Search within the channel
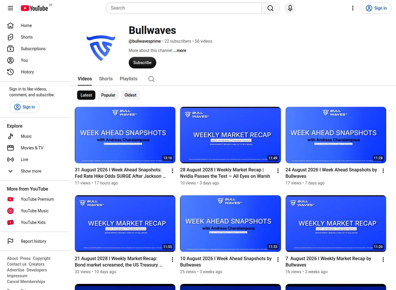The width and height of the screenshot is (396, 290). tap(151, 79)
